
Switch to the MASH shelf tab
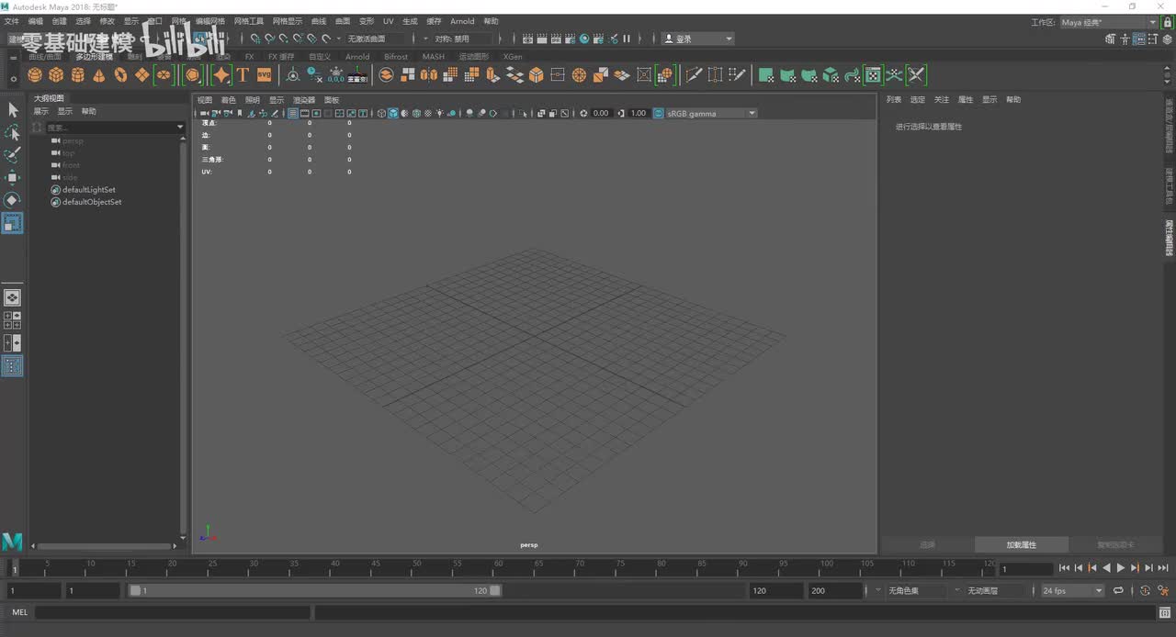click(x=433, y=57)
